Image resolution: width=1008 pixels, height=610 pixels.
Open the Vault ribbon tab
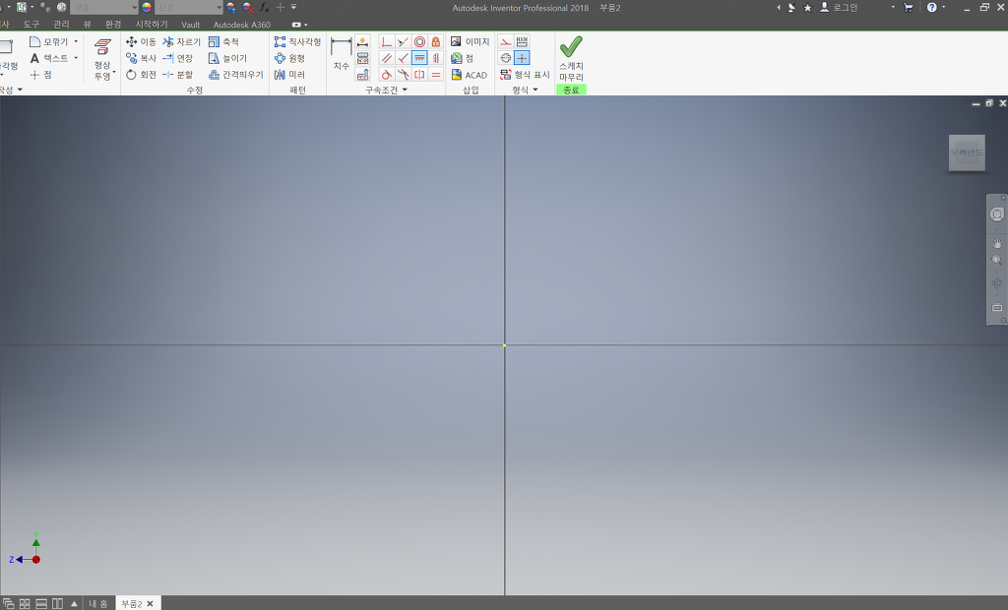point(190,25)
